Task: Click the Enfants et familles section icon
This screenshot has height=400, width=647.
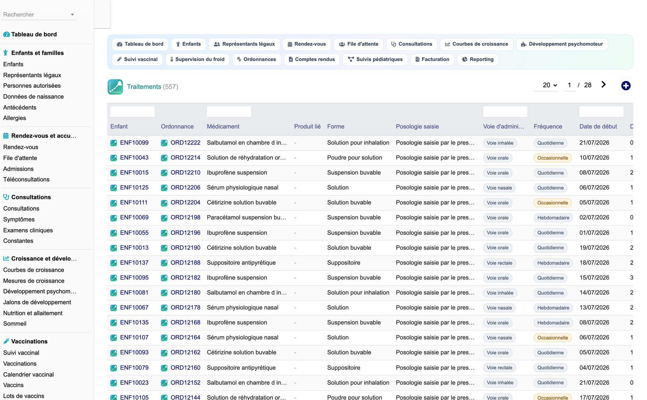Action: pyautogui.click(x=6, y=53)
